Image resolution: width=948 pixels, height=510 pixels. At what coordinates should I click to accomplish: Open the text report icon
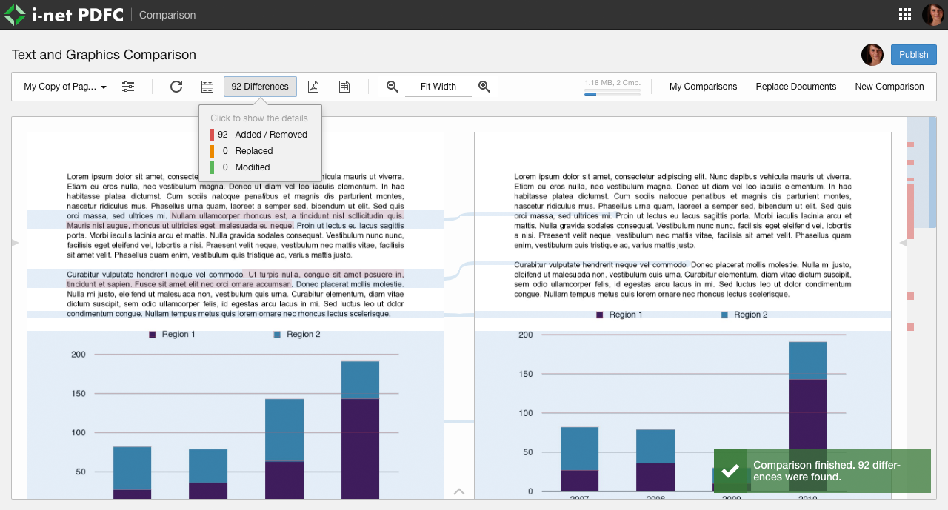(344, 87)
